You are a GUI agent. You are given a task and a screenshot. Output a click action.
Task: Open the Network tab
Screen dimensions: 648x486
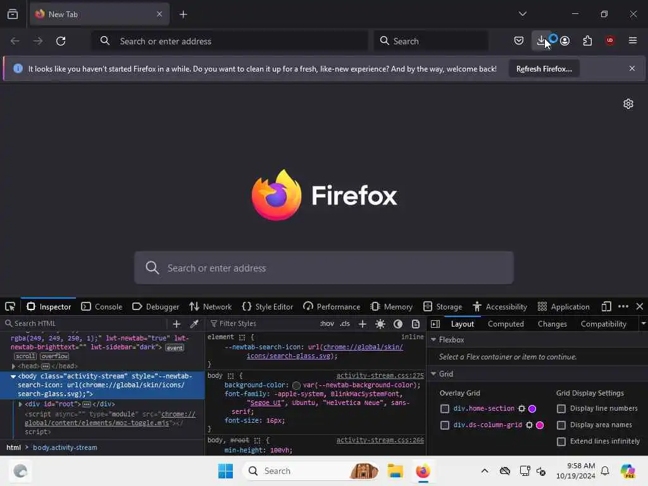(210, 307)
